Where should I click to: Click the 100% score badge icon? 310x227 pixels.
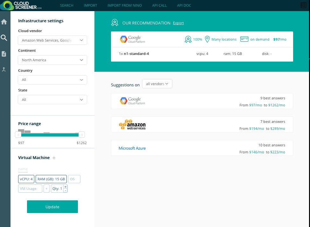click(x=188, y=39)
